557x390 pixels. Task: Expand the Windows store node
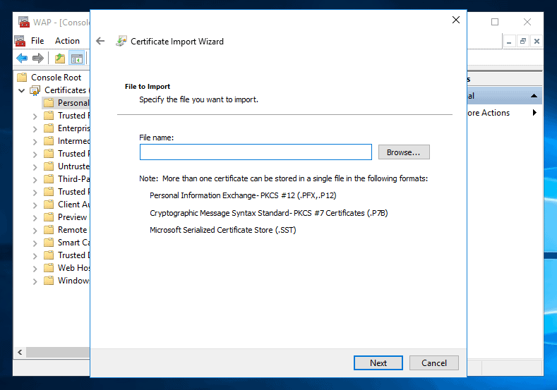(35, 281)
